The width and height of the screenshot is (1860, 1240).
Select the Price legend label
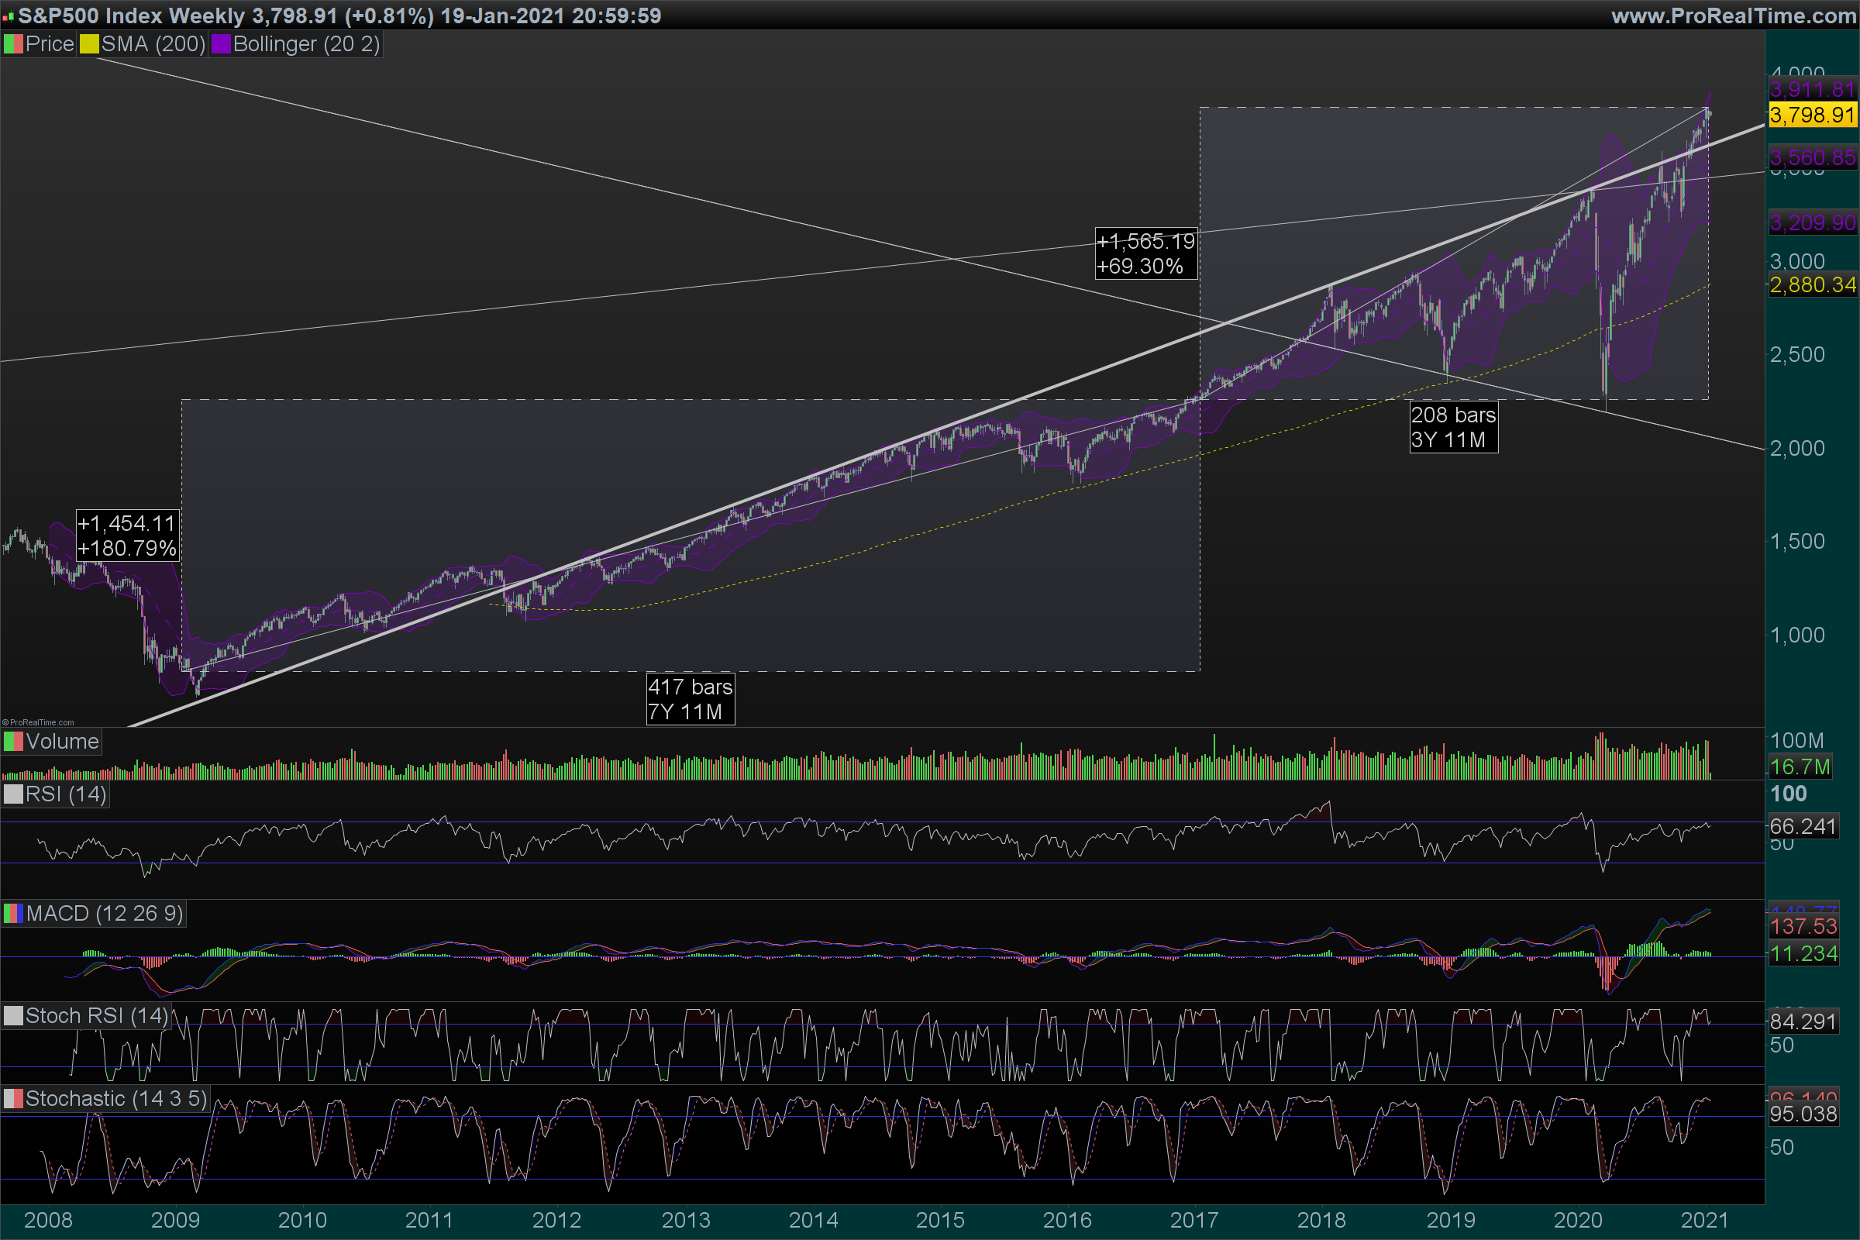[49, 44]
